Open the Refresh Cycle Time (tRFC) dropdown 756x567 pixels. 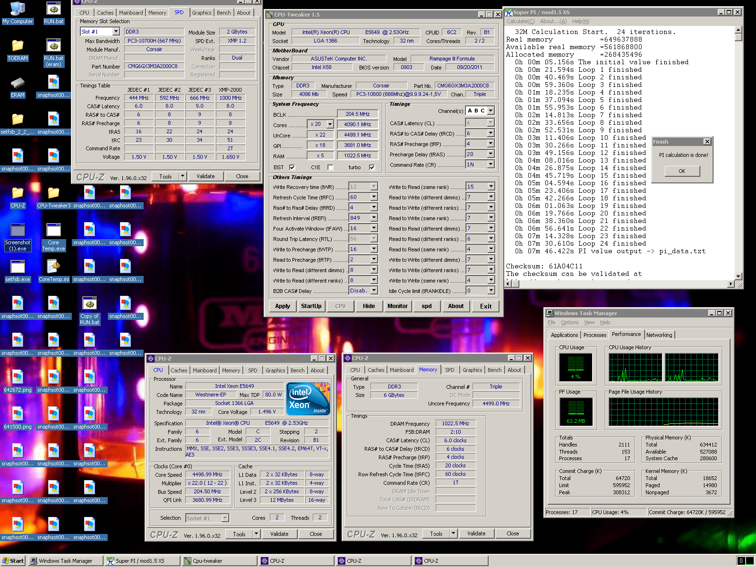click(374, 197)
